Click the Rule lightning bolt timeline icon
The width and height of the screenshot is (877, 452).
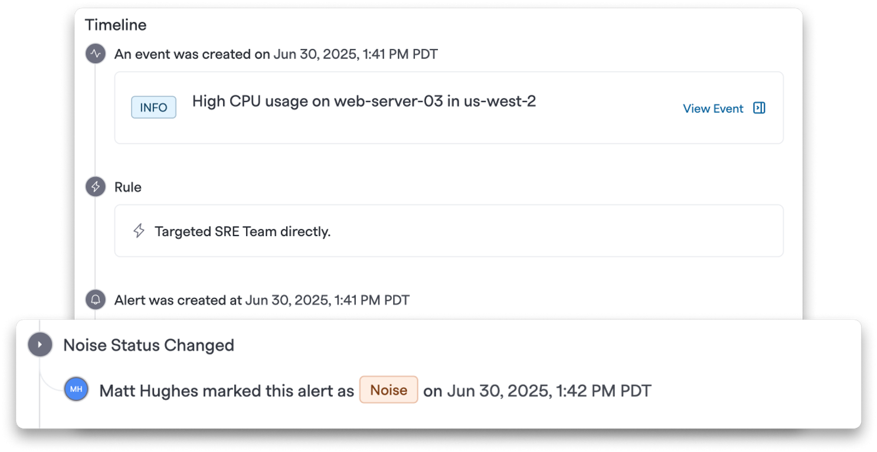95,187
